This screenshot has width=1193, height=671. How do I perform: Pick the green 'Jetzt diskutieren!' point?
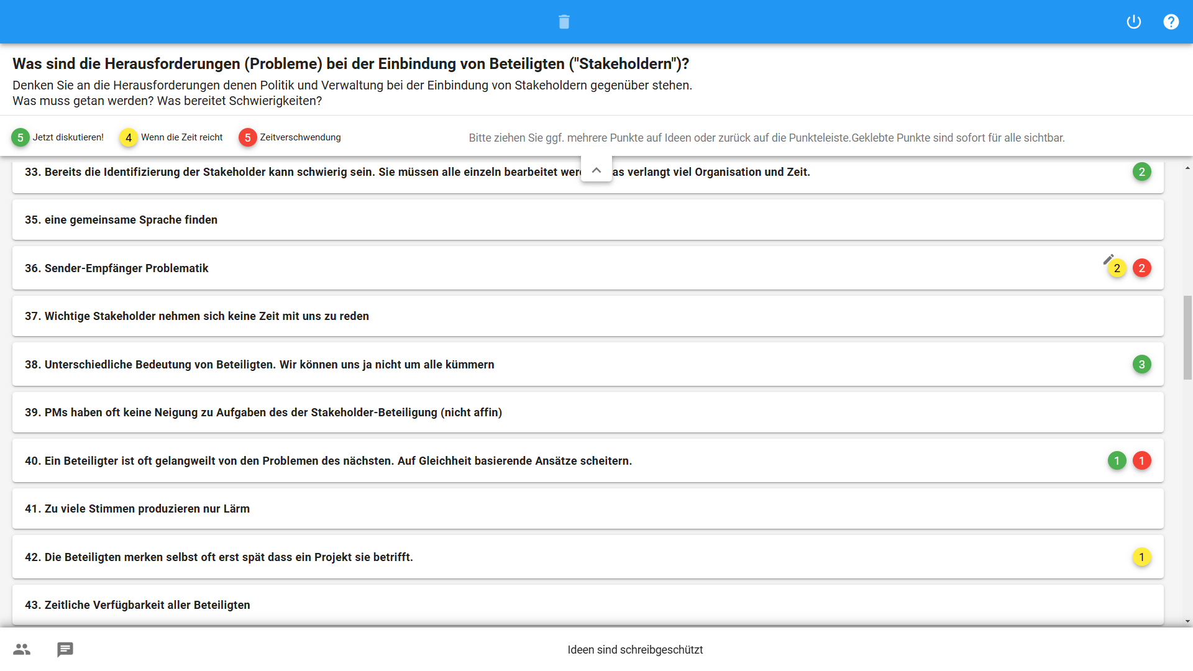click(x=21, y=137)
